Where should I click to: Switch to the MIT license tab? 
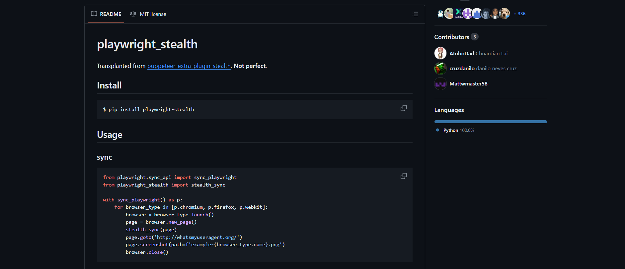(x=148, y=14)
